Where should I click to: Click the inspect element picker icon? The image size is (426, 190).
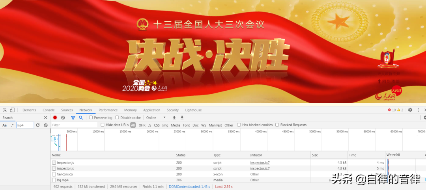click(4, 110)
